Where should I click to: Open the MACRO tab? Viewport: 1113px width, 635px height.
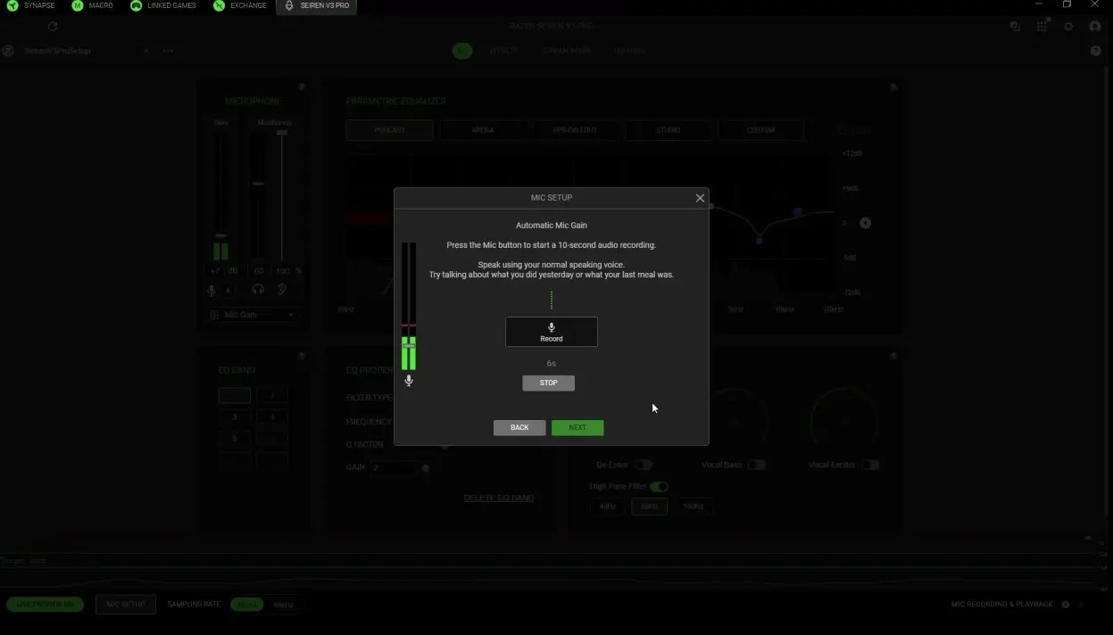(x=93, y=5)
